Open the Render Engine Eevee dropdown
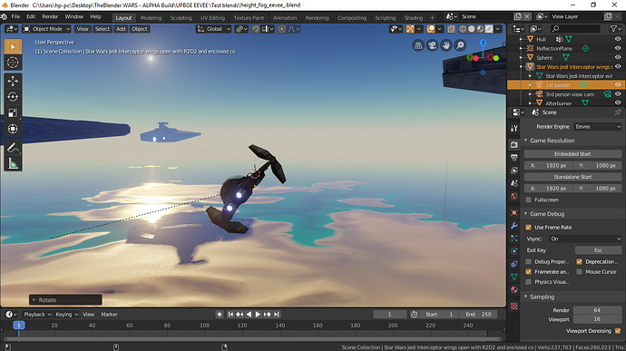 coord(598,127)
